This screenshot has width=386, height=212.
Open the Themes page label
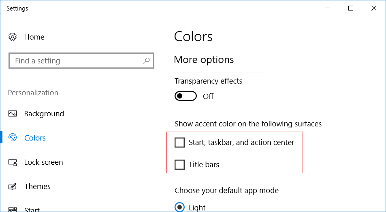[x=37, y=187]
